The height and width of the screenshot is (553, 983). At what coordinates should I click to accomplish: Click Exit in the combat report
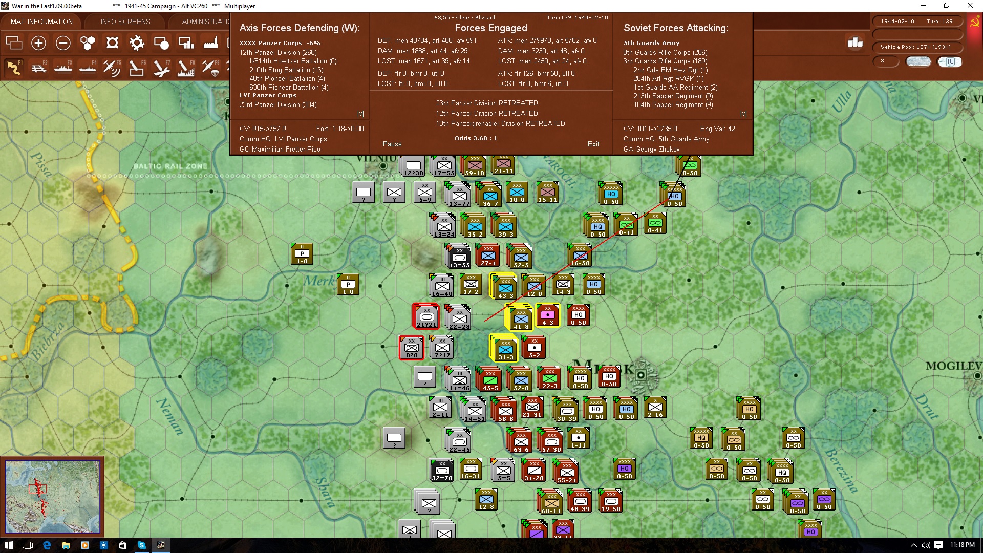[x=593, y=144]
